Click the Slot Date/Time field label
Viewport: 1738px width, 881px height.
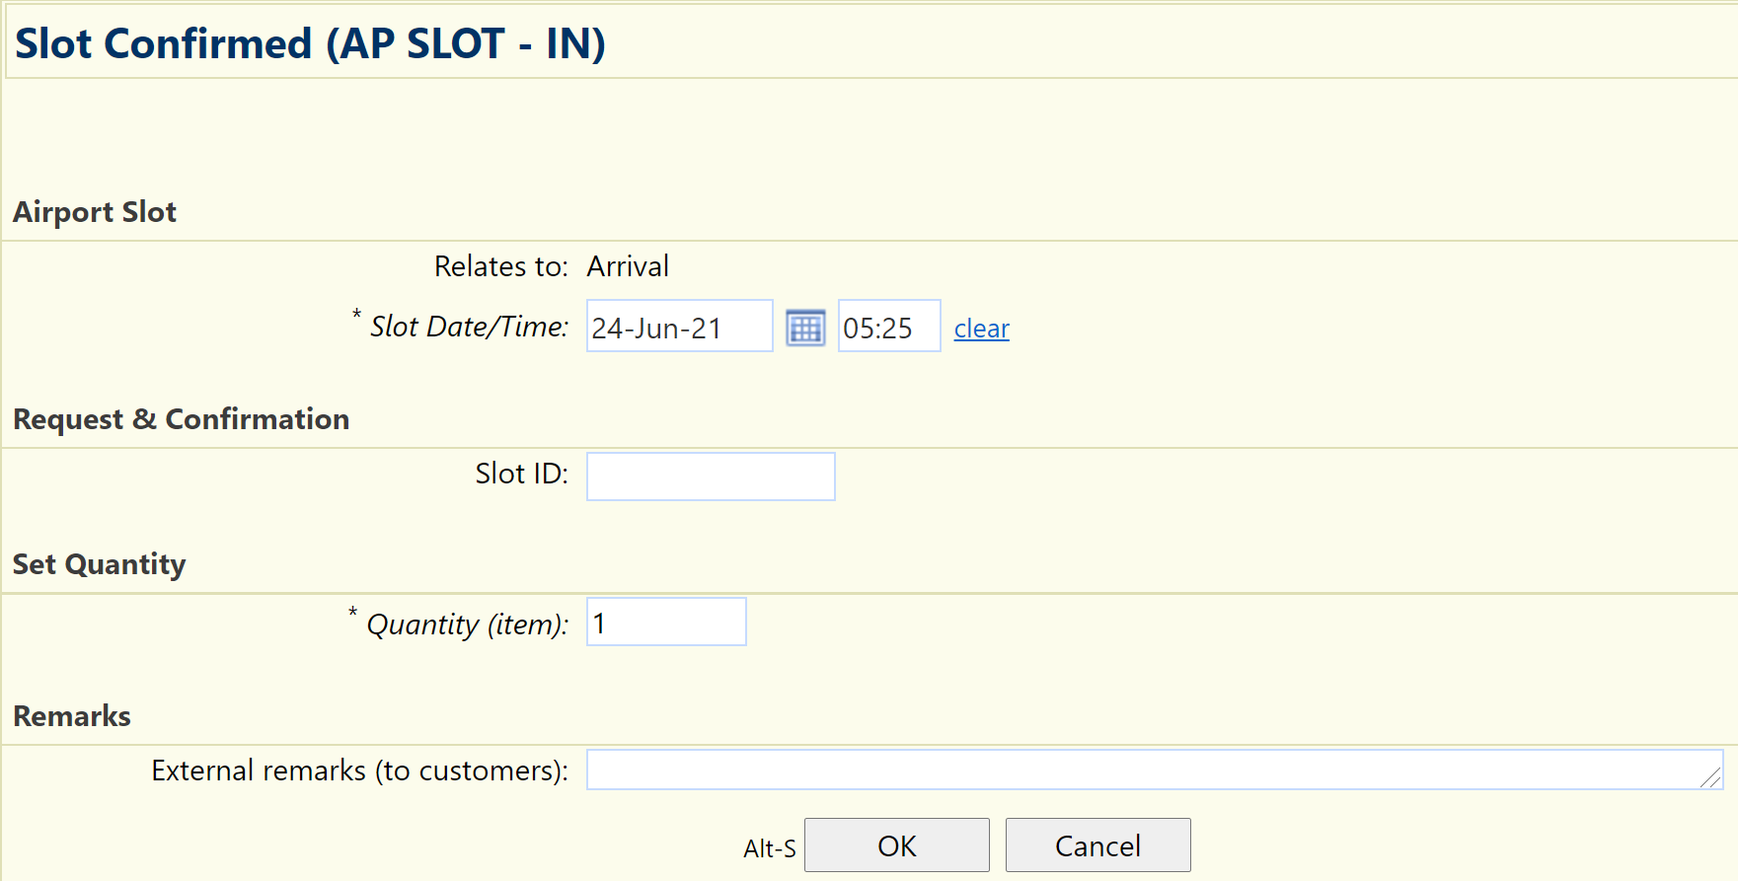(469, 327)
